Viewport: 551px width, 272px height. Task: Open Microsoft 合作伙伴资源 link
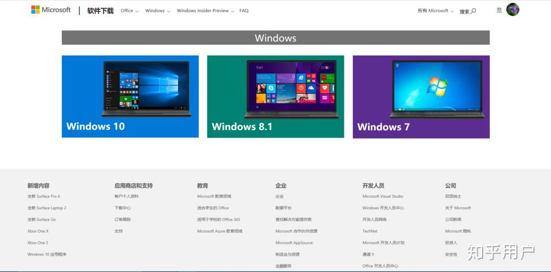tap(296, 231)
